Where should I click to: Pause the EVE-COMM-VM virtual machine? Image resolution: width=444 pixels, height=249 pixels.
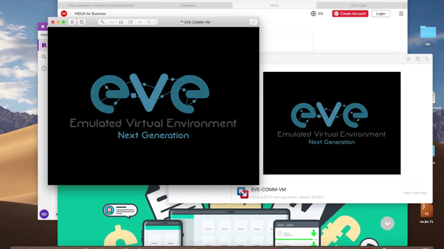72,22
